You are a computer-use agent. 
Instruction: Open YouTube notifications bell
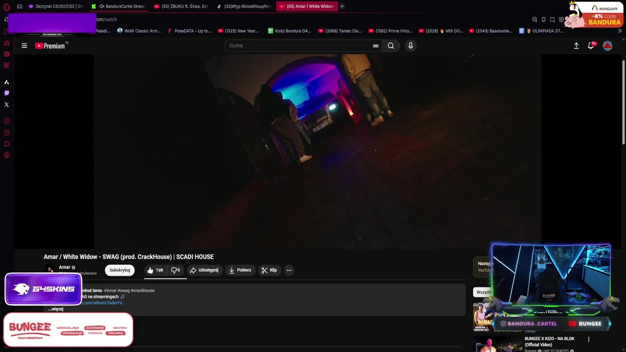(x=591, y=45)
